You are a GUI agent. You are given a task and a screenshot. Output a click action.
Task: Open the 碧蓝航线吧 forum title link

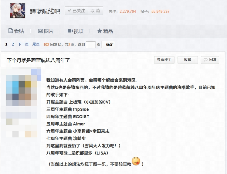(x=45, y=12)
